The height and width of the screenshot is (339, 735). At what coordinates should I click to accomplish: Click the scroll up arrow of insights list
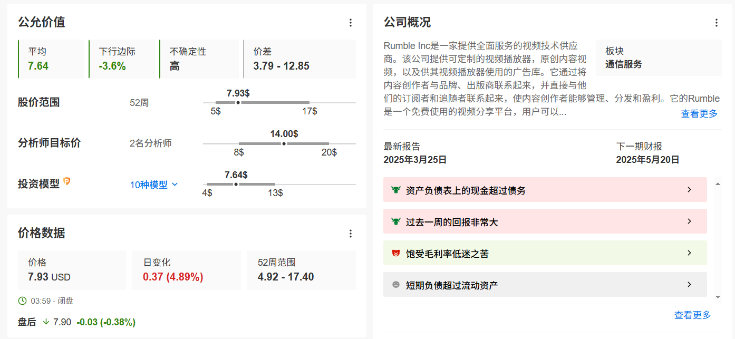pos(718,183)
